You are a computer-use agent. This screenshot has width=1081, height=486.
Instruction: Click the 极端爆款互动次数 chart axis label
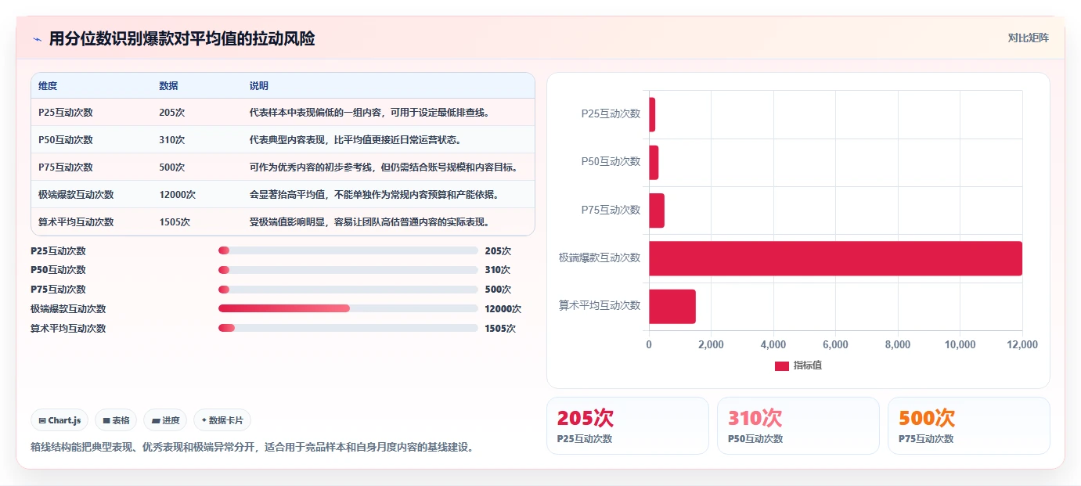(600, 257)
